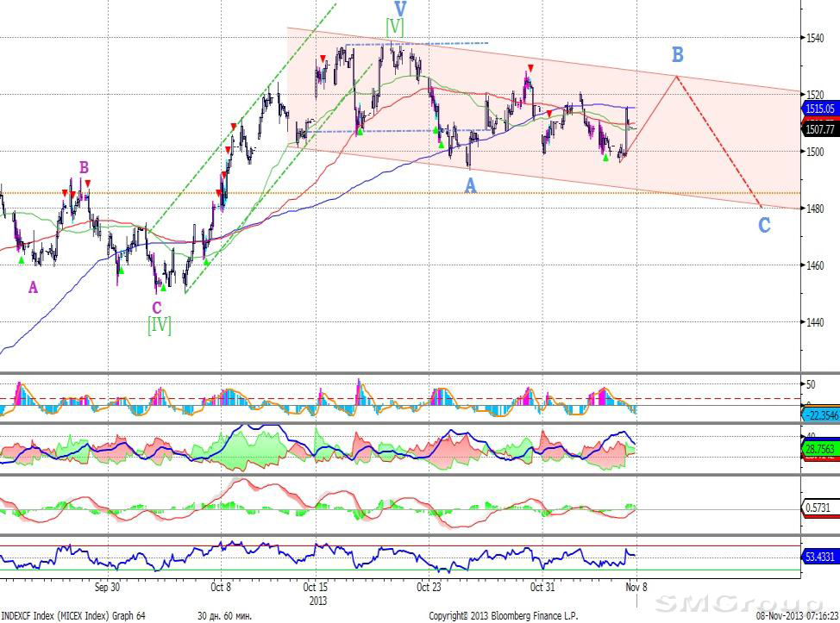Click the 1515.05 blue price tag
The height and width of the screenshot is (623, 840).
tap(819, 109)
